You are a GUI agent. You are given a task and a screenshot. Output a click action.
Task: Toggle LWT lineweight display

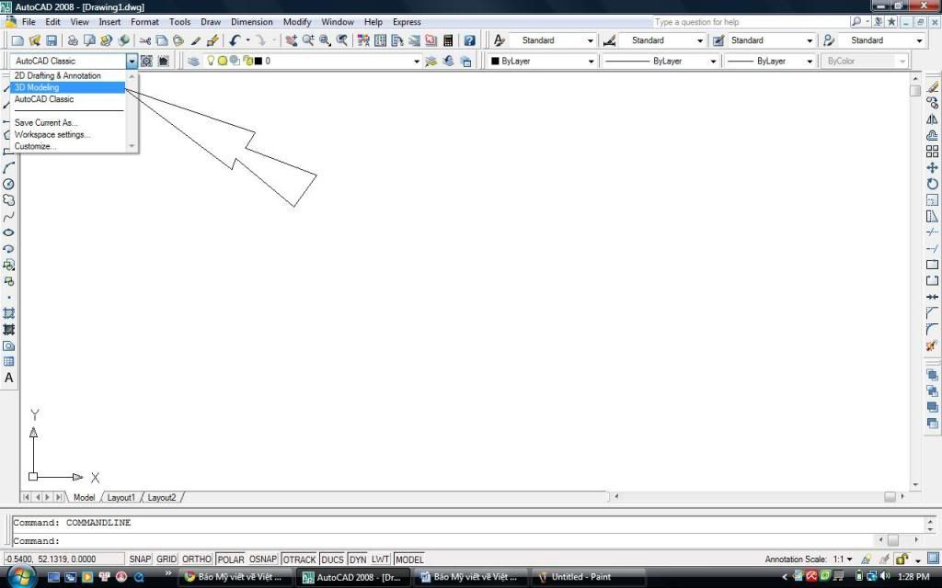[x=380, y=560]
